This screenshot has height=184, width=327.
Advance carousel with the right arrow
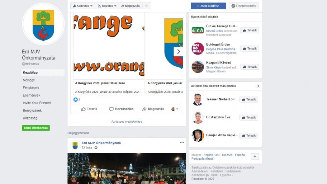pos(178,52)
